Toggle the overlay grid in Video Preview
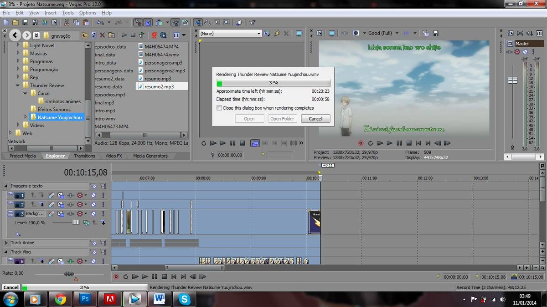Viewport: 547px width, 307px height. coord(406,33)
